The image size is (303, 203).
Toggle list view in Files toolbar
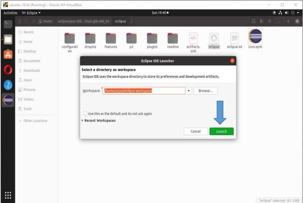(x=262, y=21)
